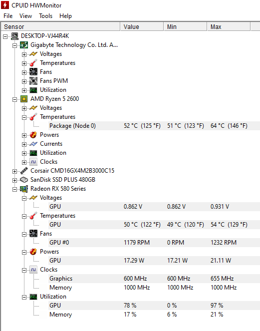Viewport: 260px width, 331px height.
Task: Click the DESKTOP-VJ44R4K computer icon
Action: [14, 36]
